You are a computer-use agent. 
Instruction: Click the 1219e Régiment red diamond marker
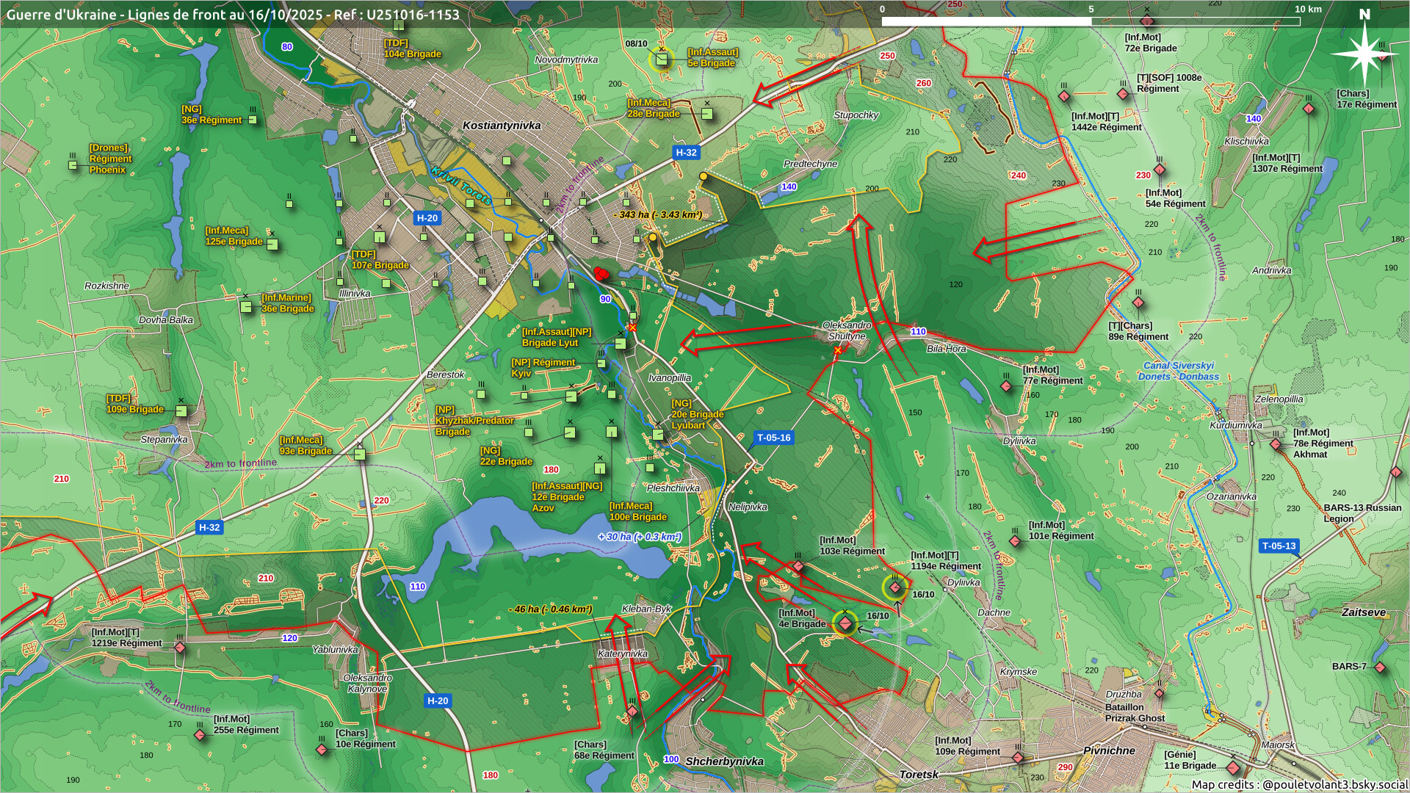180,648
